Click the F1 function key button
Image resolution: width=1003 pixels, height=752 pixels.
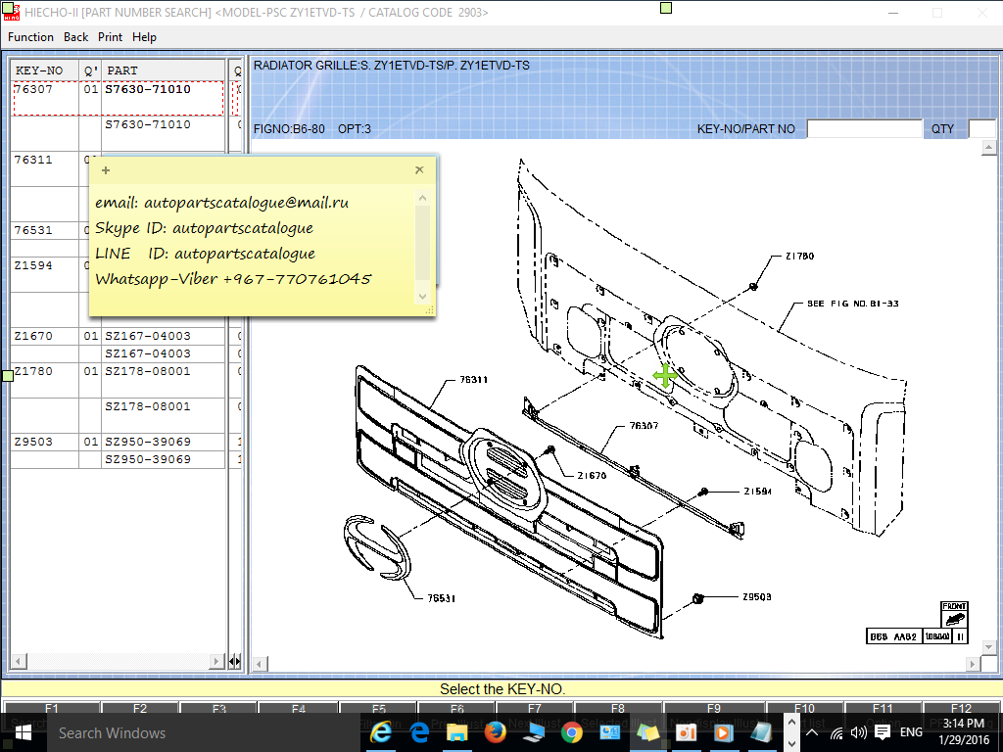point(52,709)
